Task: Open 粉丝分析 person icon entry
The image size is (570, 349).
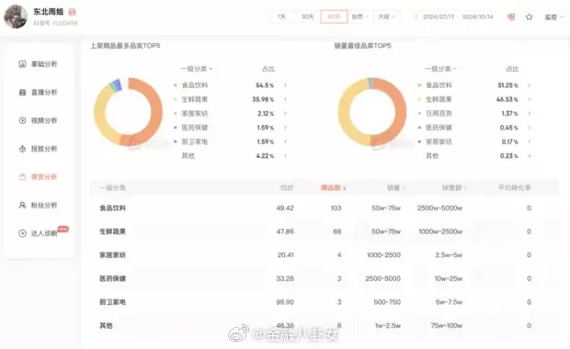Action: pyautogui.click(x=38, y=206)
